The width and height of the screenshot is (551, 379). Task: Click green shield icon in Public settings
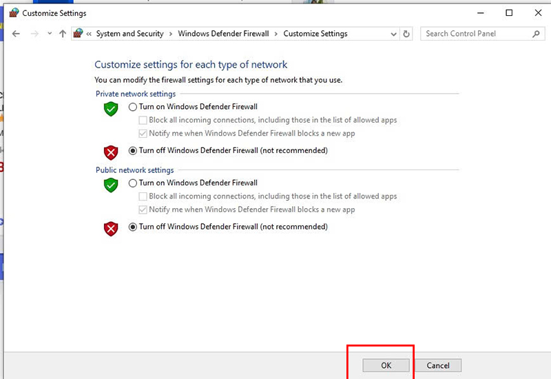(x=111, y=185)
